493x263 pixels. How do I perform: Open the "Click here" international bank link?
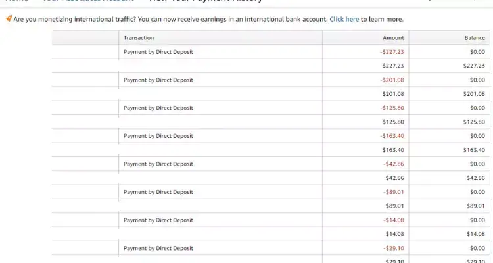[x=344, y=20]
